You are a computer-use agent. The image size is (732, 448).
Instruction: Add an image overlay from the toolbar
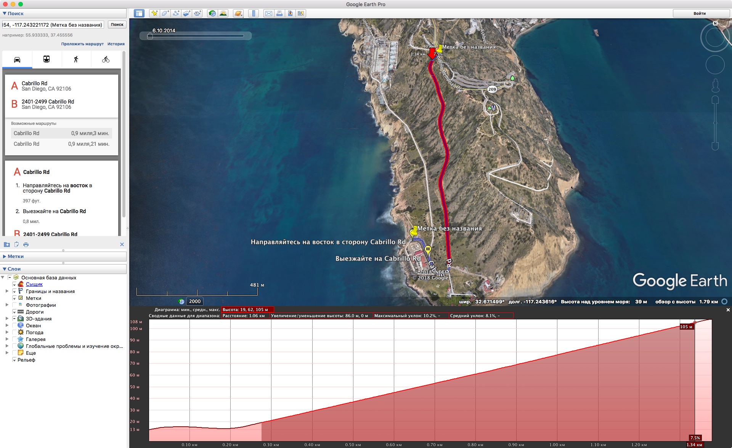click(x=186, y=13)
